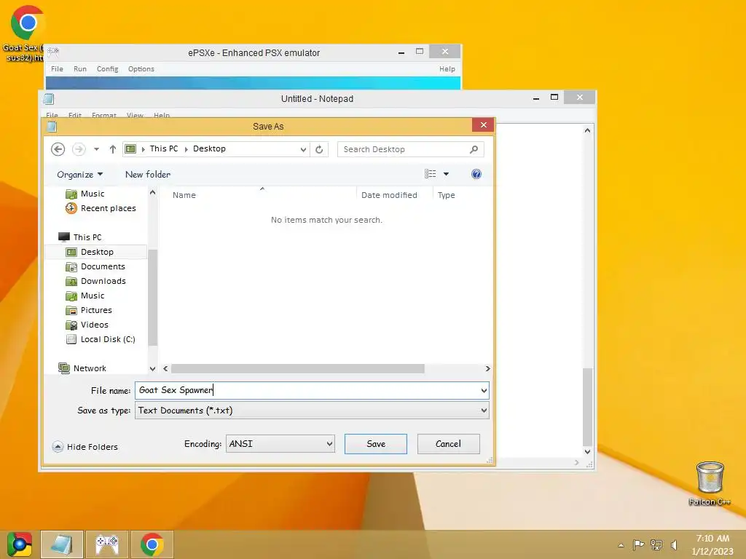Click the Notepad window title icon
746x559 pixels.
(x=49, y=99)
